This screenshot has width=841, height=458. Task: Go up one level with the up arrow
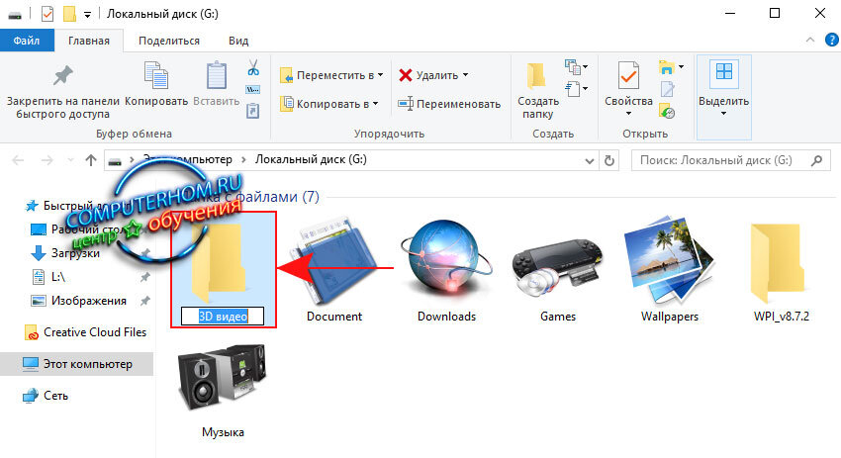[x=91, y=160]
